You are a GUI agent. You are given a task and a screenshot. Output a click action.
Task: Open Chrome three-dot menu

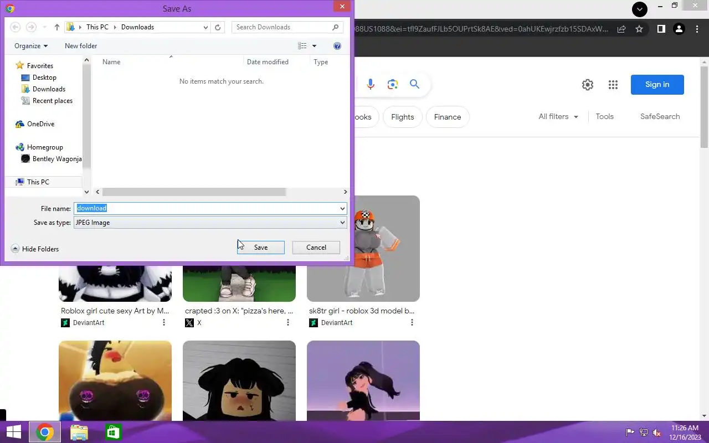pos(697,29)
